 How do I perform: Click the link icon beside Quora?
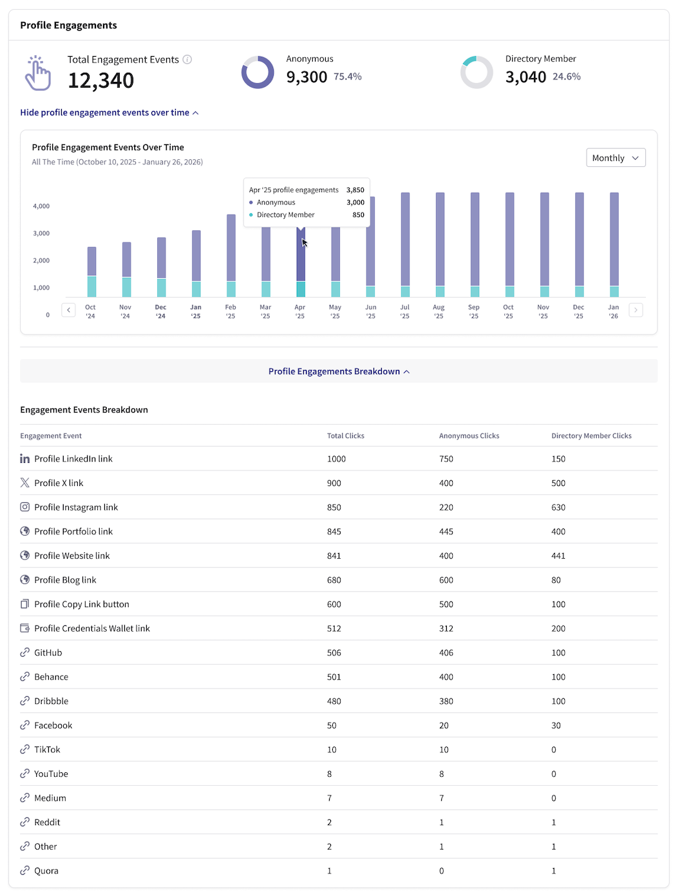point(24,871)
